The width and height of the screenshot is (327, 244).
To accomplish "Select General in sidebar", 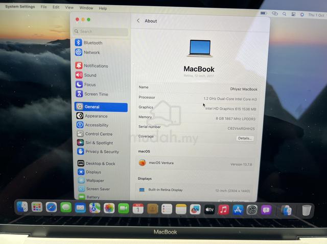I will [x=101, y=107].
